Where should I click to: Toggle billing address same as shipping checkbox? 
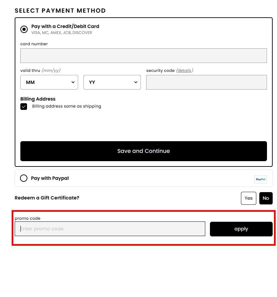pos(24,107)
